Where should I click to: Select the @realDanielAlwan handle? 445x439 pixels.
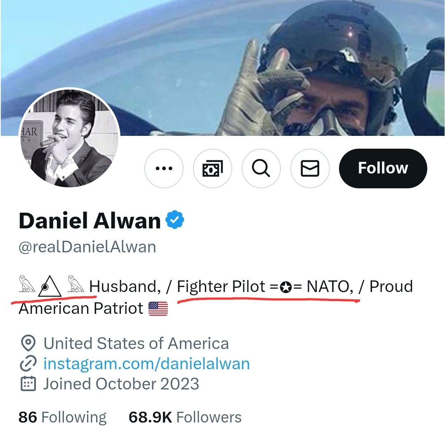pos(87,247)
